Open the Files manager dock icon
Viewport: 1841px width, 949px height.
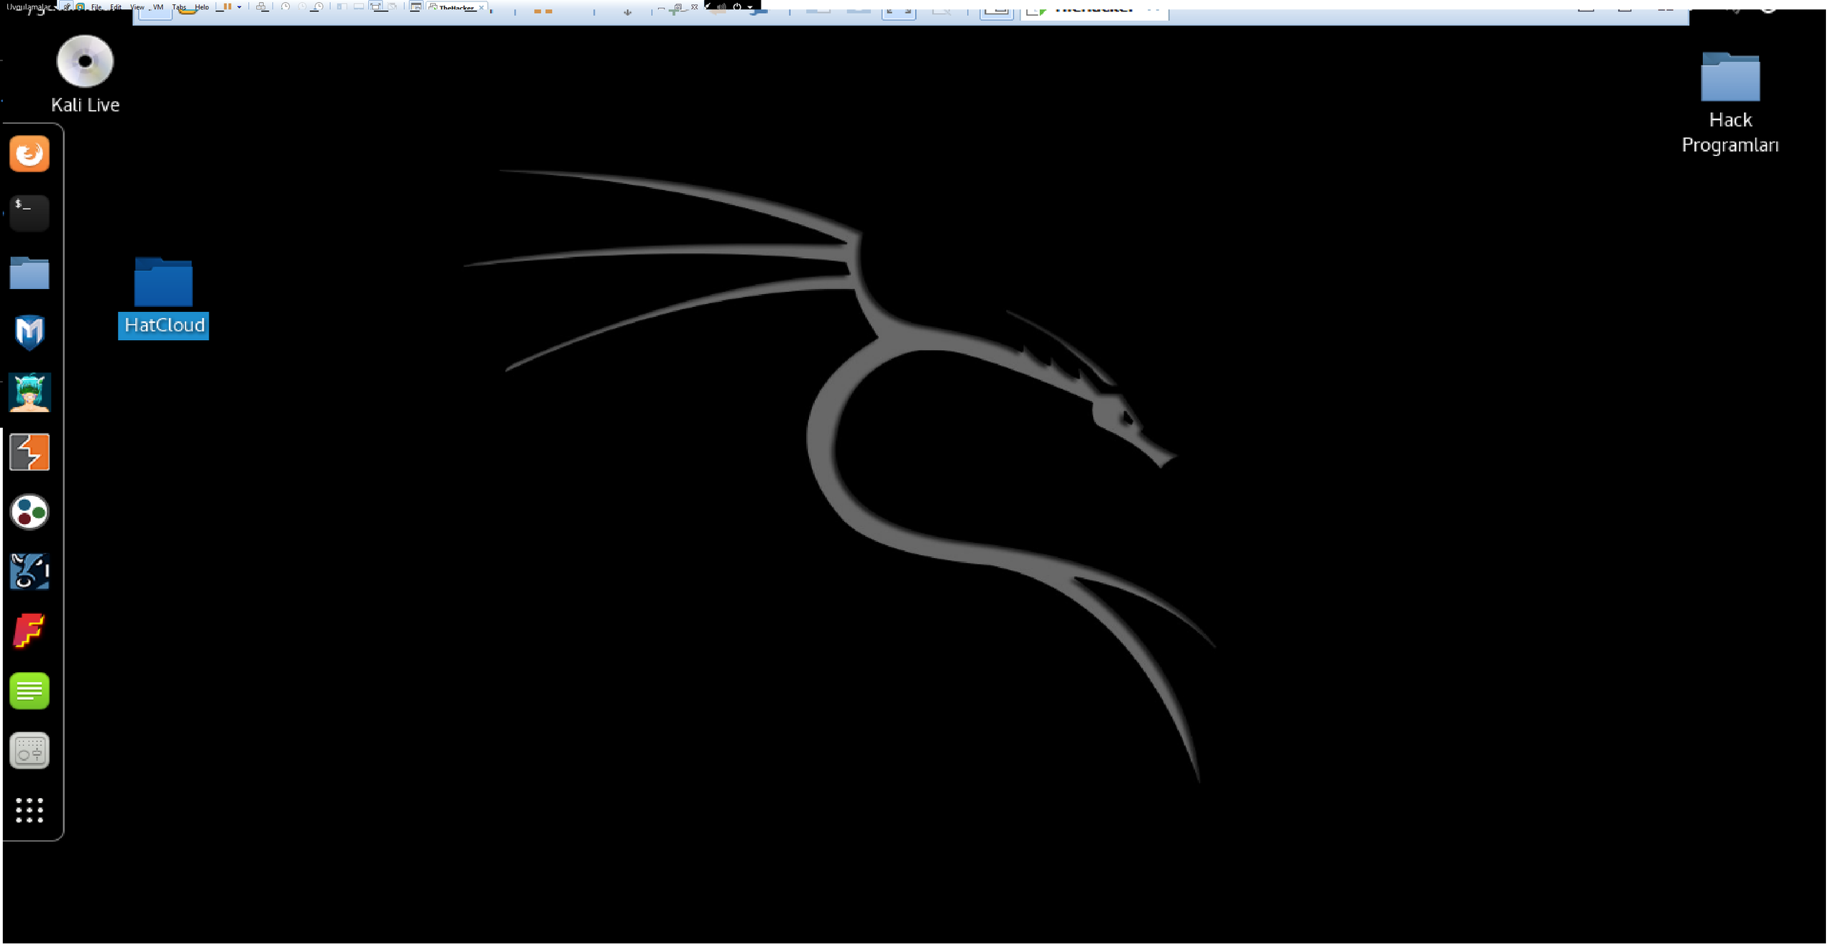pos(29,273)
